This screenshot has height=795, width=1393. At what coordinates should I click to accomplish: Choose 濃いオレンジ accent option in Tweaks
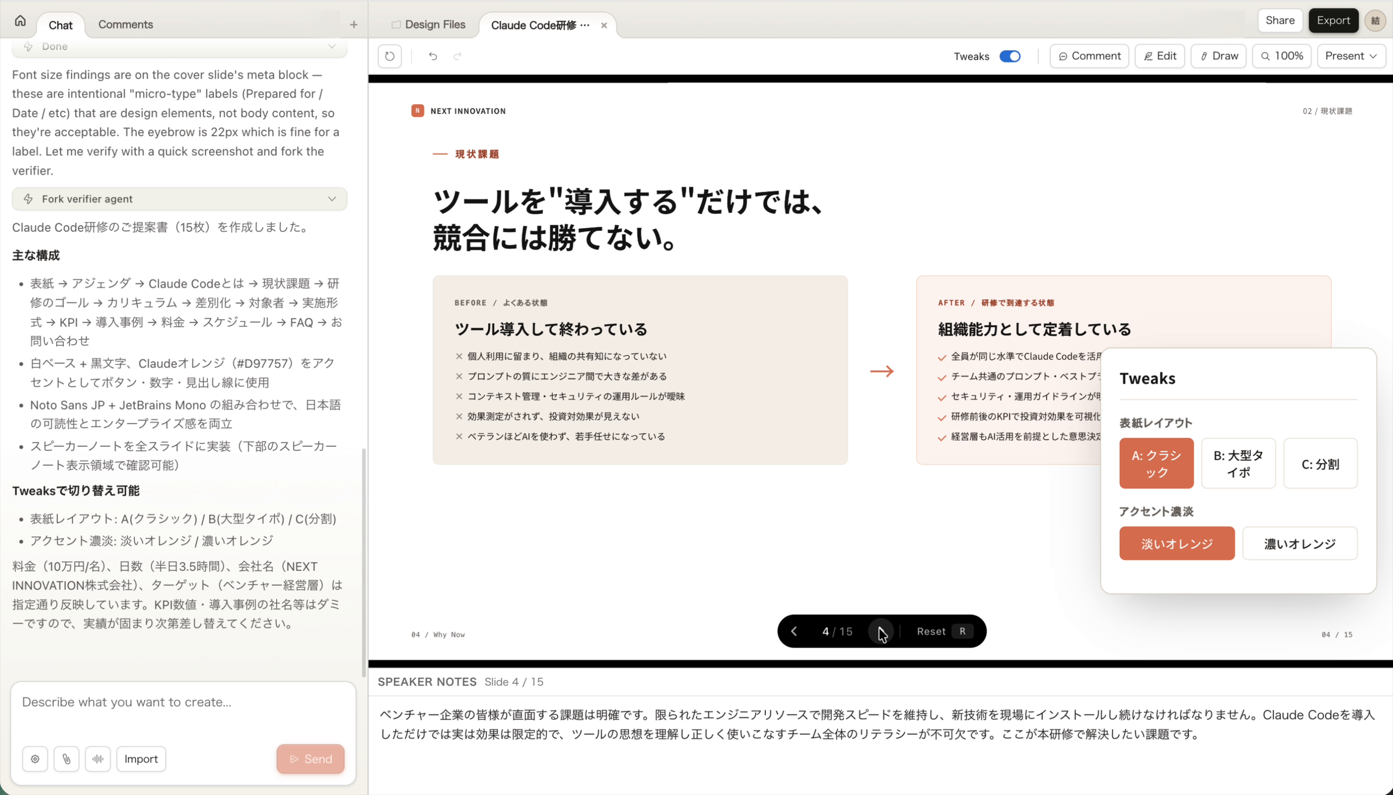tap(1299, 543)
